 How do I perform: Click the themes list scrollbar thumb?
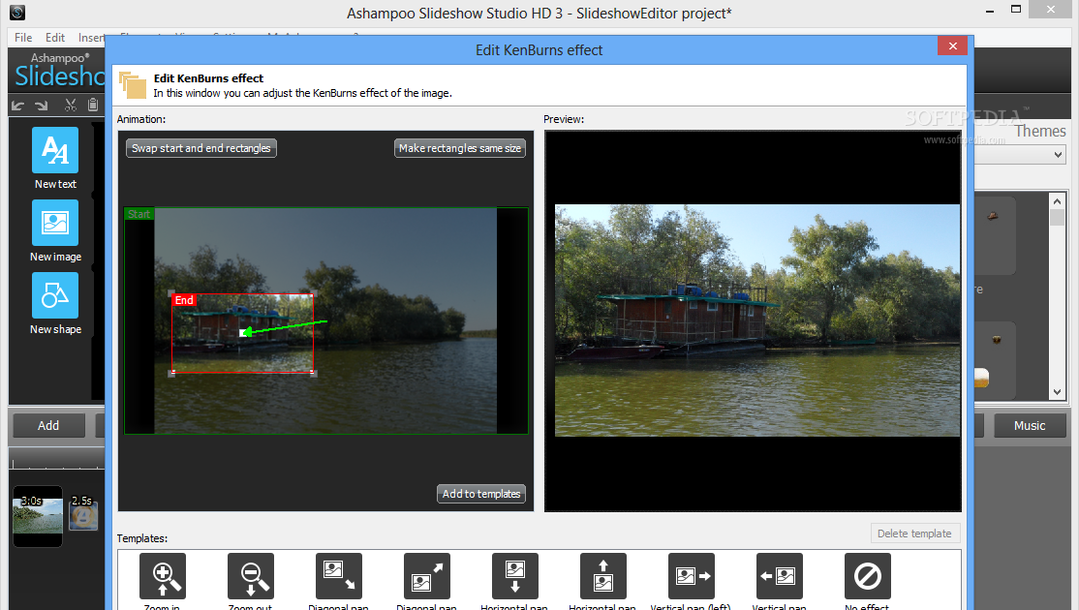1057,217
